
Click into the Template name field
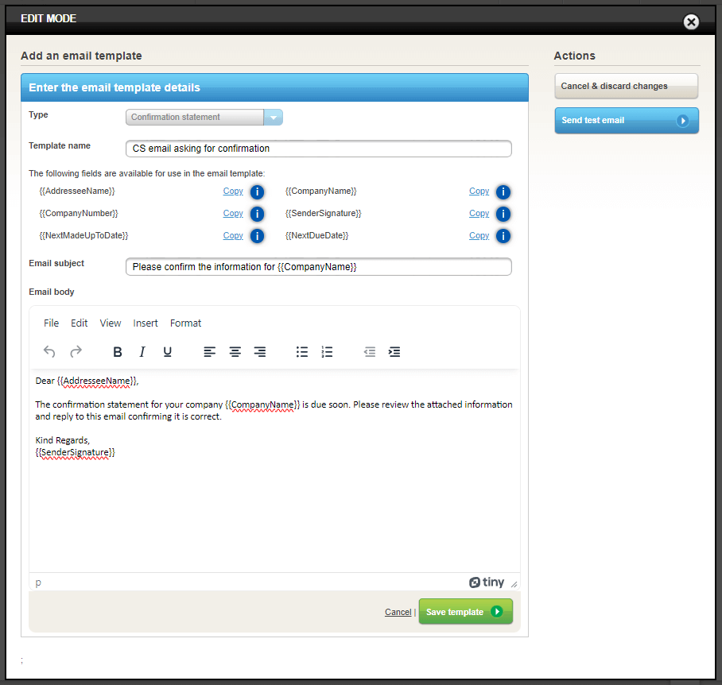318,149
